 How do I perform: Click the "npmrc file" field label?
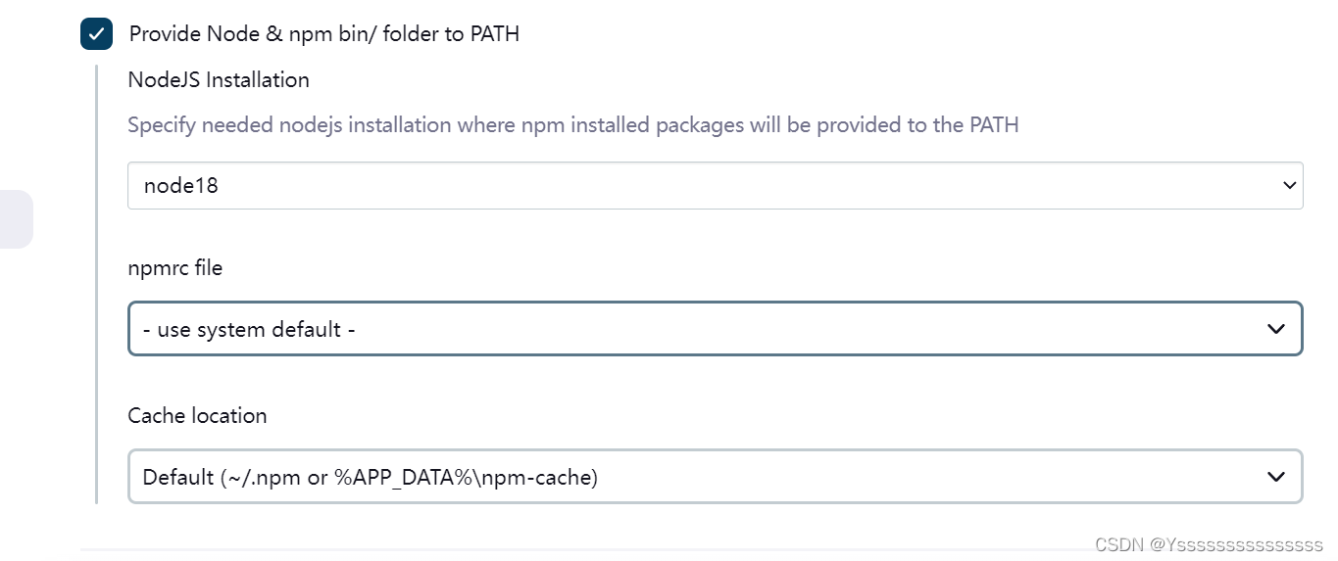tap(174, 267)
